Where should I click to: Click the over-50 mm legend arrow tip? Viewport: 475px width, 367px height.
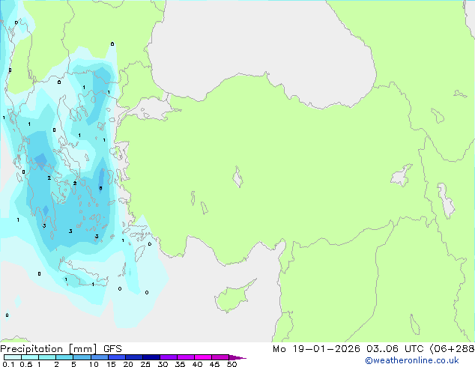pos(237,357)
